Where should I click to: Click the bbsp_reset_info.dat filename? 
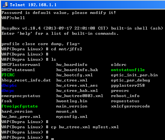point(26,80)
